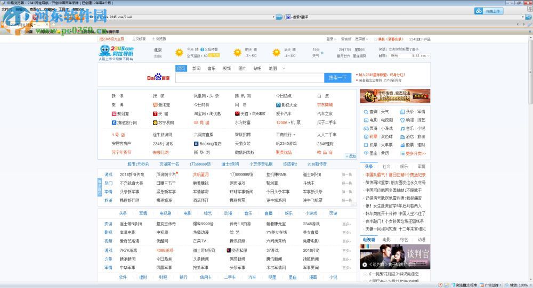Open the 宽屏版 layout dropdown
Viewport: 533px width, 288px height.
[x=361, y=39]
